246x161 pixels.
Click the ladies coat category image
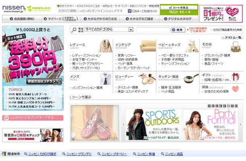[x=105, y=46]
